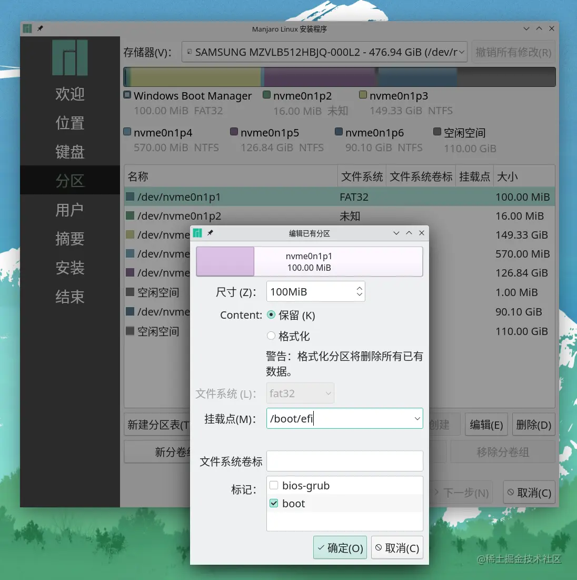This screenshot has height=580, width=577.
Task: Click the Manjaro icon in the edit dialog title bar
Action: point(197,233)
